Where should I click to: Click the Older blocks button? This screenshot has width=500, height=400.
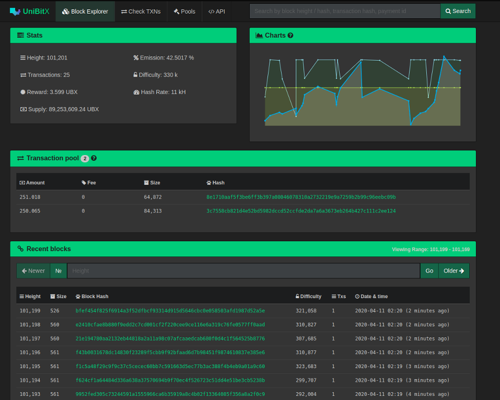click(454, 271)
